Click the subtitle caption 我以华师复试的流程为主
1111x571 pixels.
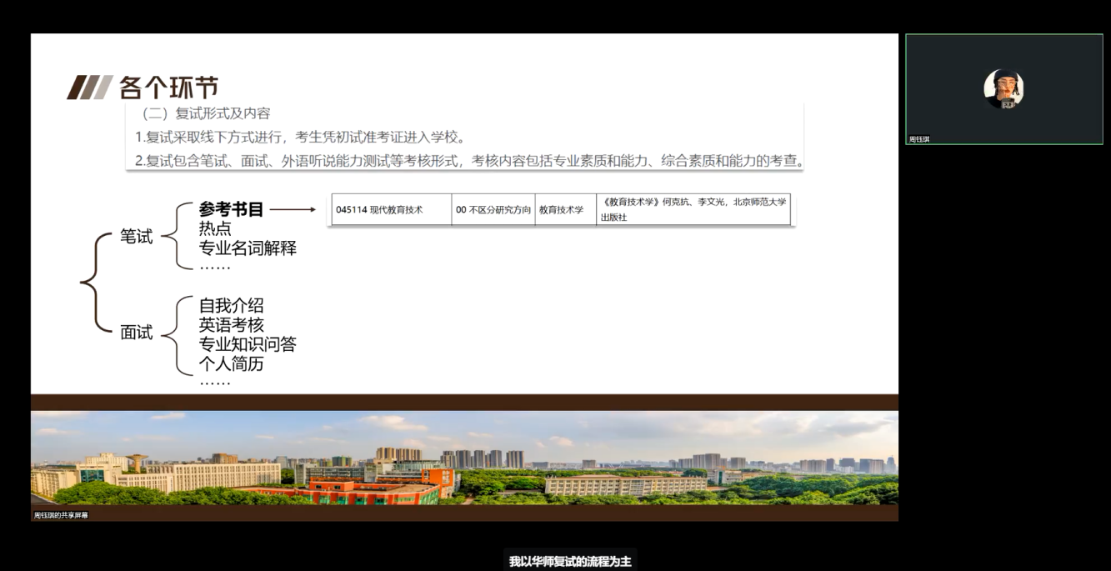[x=570, y=561]
